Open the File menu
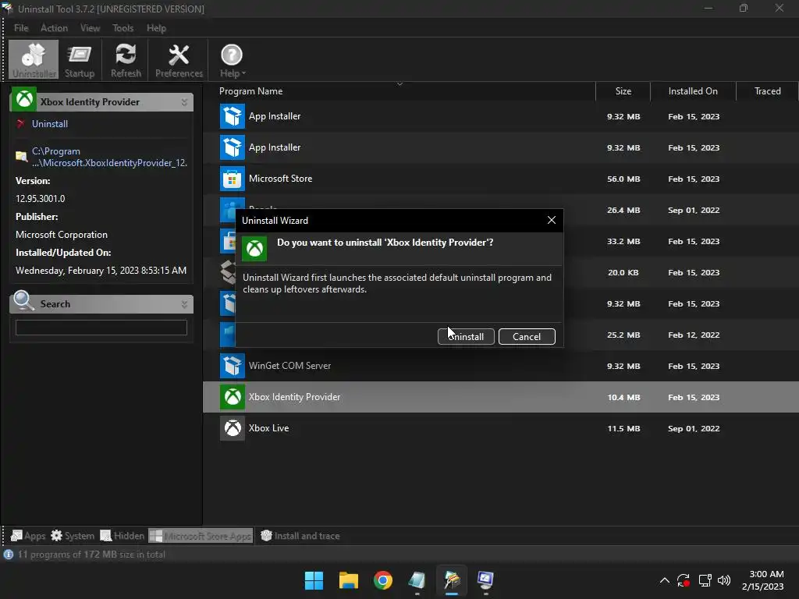 21,28
